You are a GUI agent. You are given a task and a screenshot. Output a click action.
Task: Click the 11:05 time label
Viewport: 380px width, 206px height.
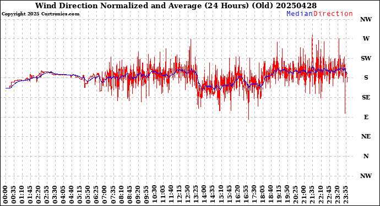coord(162,194)
